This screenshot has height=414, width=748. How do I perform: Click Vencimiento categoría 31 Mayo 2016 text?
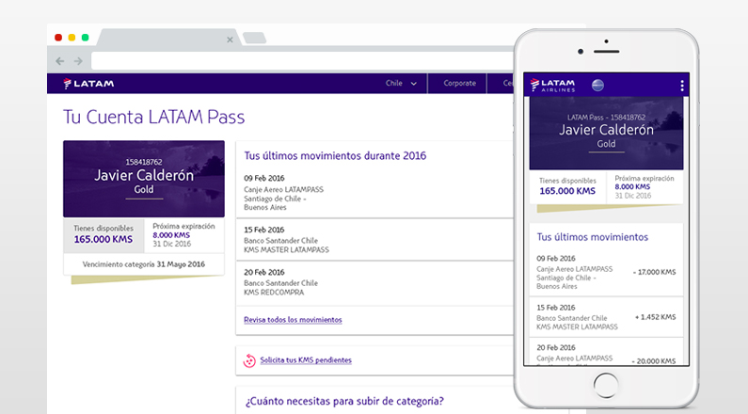tap(144, 264)
